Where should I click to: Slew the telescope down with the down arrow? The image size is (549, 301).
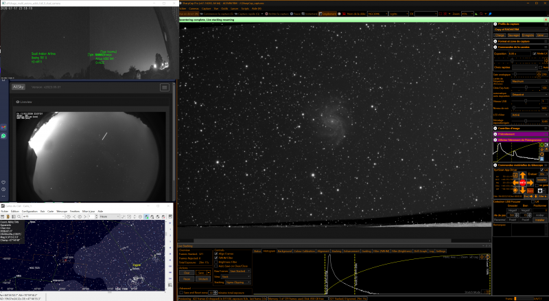pos(523,190)
